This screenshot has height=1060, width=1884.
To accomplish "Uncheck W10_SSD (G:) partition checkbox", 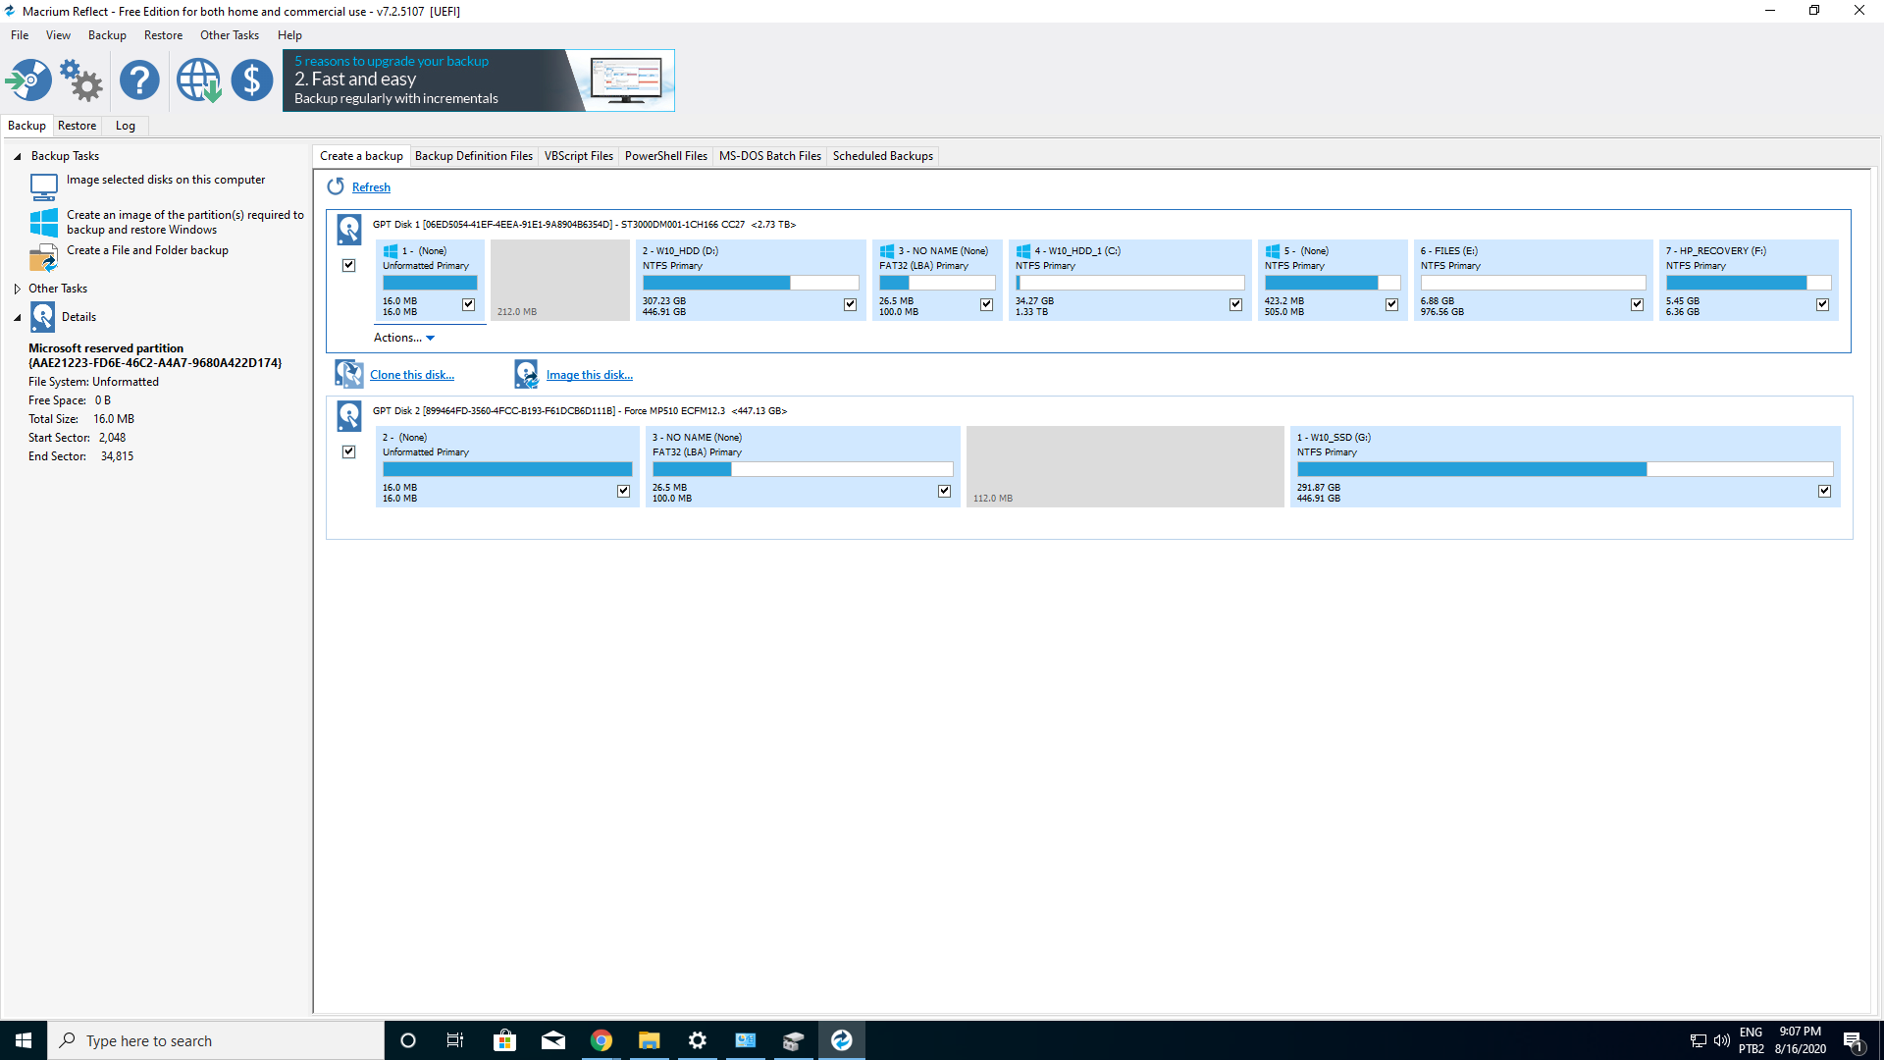I will 1824,491.
